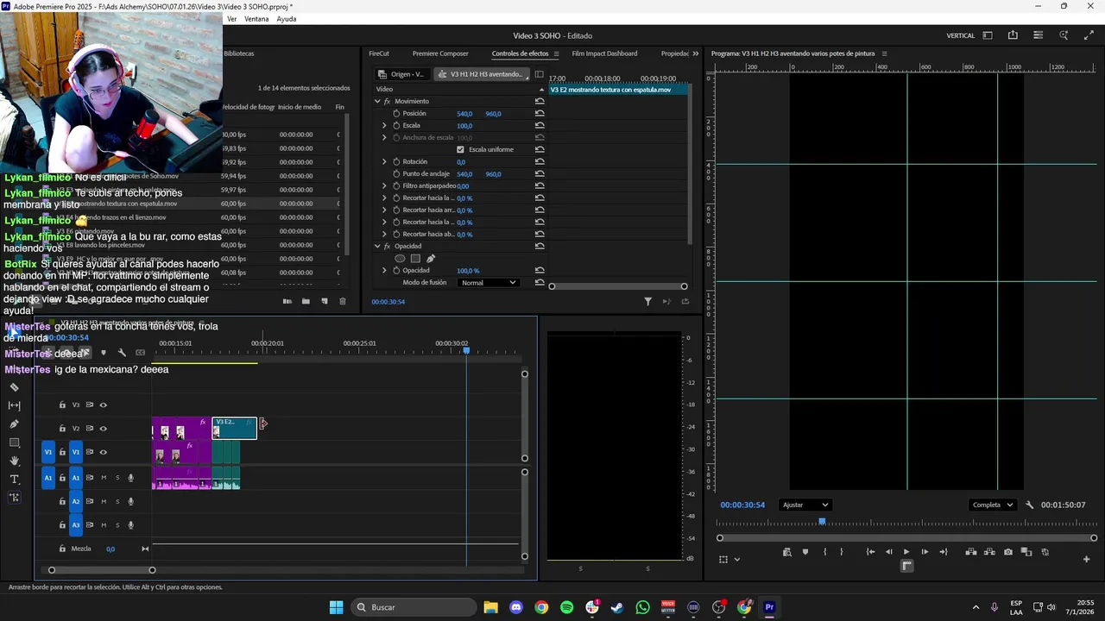
Task: Select the Pen tool in tools panel
Action: [x=14, y=424]
